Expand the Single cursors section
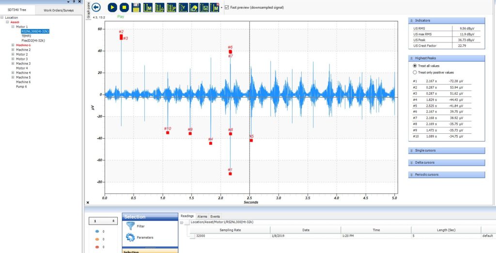The height and width of the screenshot is (253, 496). tap(446, 151)
